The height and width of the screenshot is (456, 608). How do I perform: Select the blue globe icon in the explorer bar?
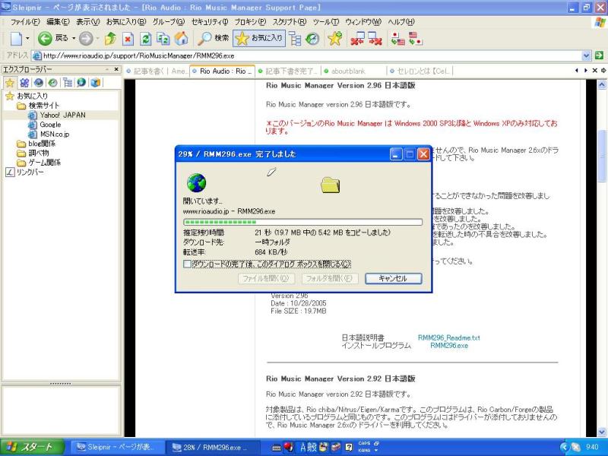click(x=38, y=82)
